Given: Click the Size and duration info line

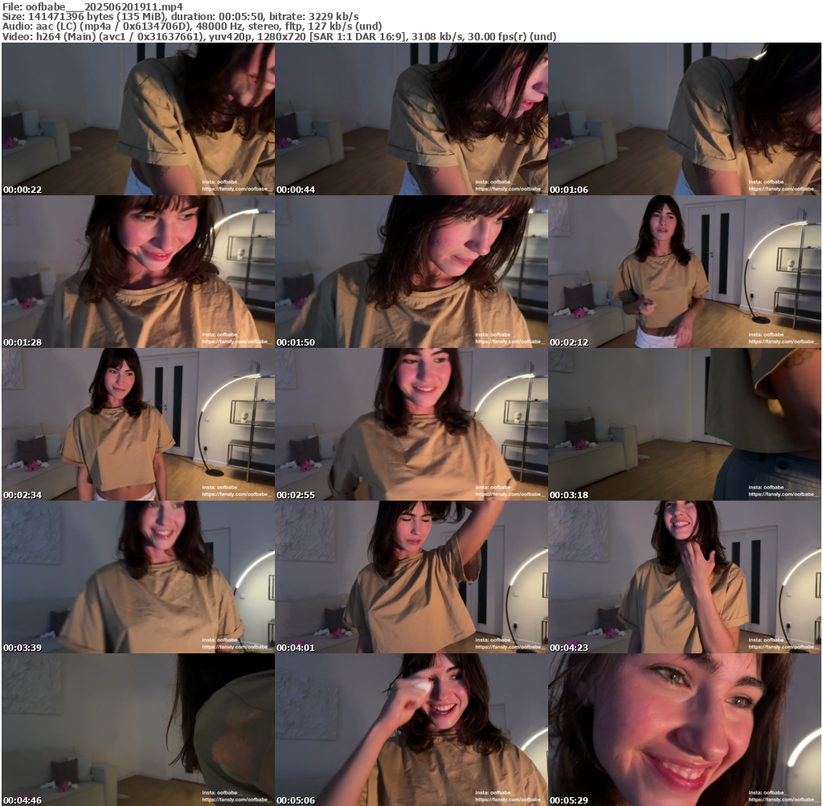Looking at the screenshot, I should click(x=181, y=17).
